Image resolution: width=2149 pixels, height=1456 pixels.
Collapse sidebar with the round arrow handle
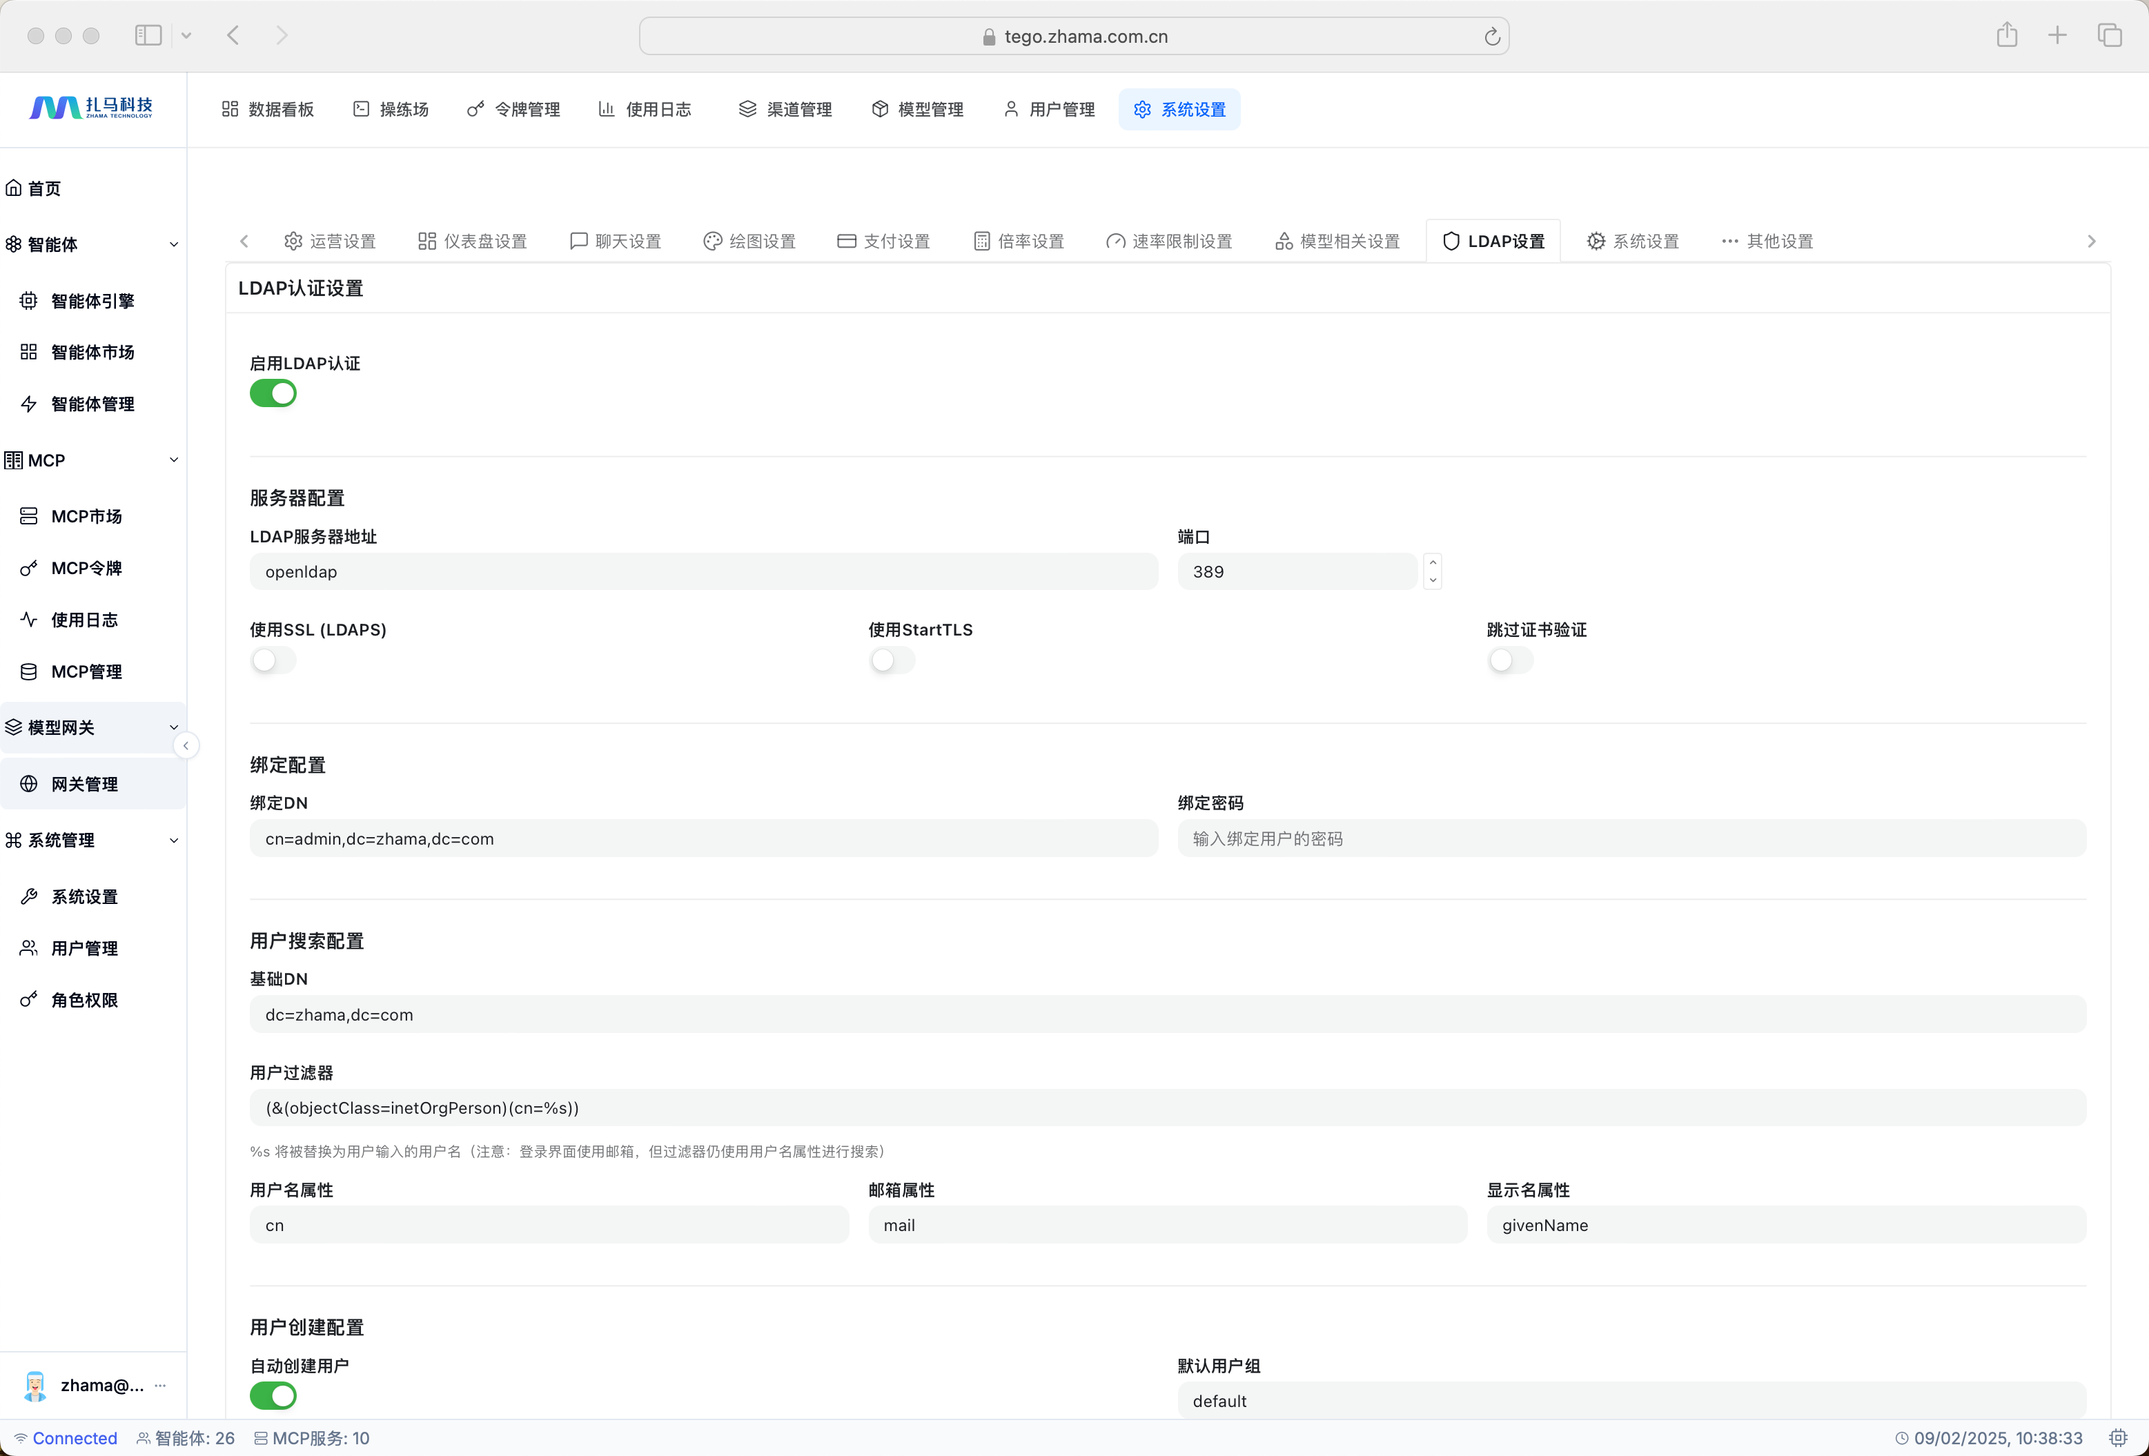pos(186,745)
